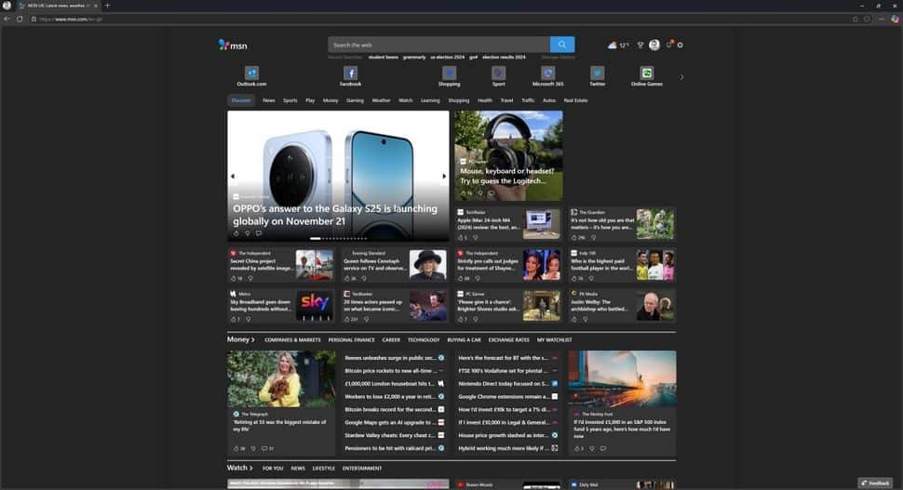
Task: Like the OPPO Galaxy S25 headline story
Action: pyautogui.click(x=236, y=233)
